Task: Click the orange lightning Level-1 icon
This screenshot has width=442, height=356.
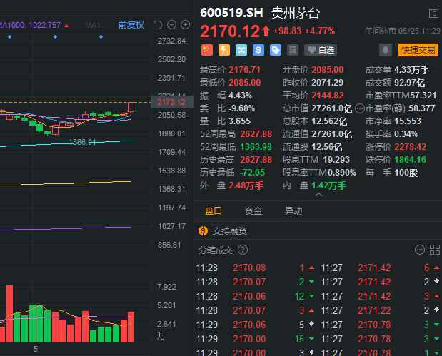Action: coord(224,50)
